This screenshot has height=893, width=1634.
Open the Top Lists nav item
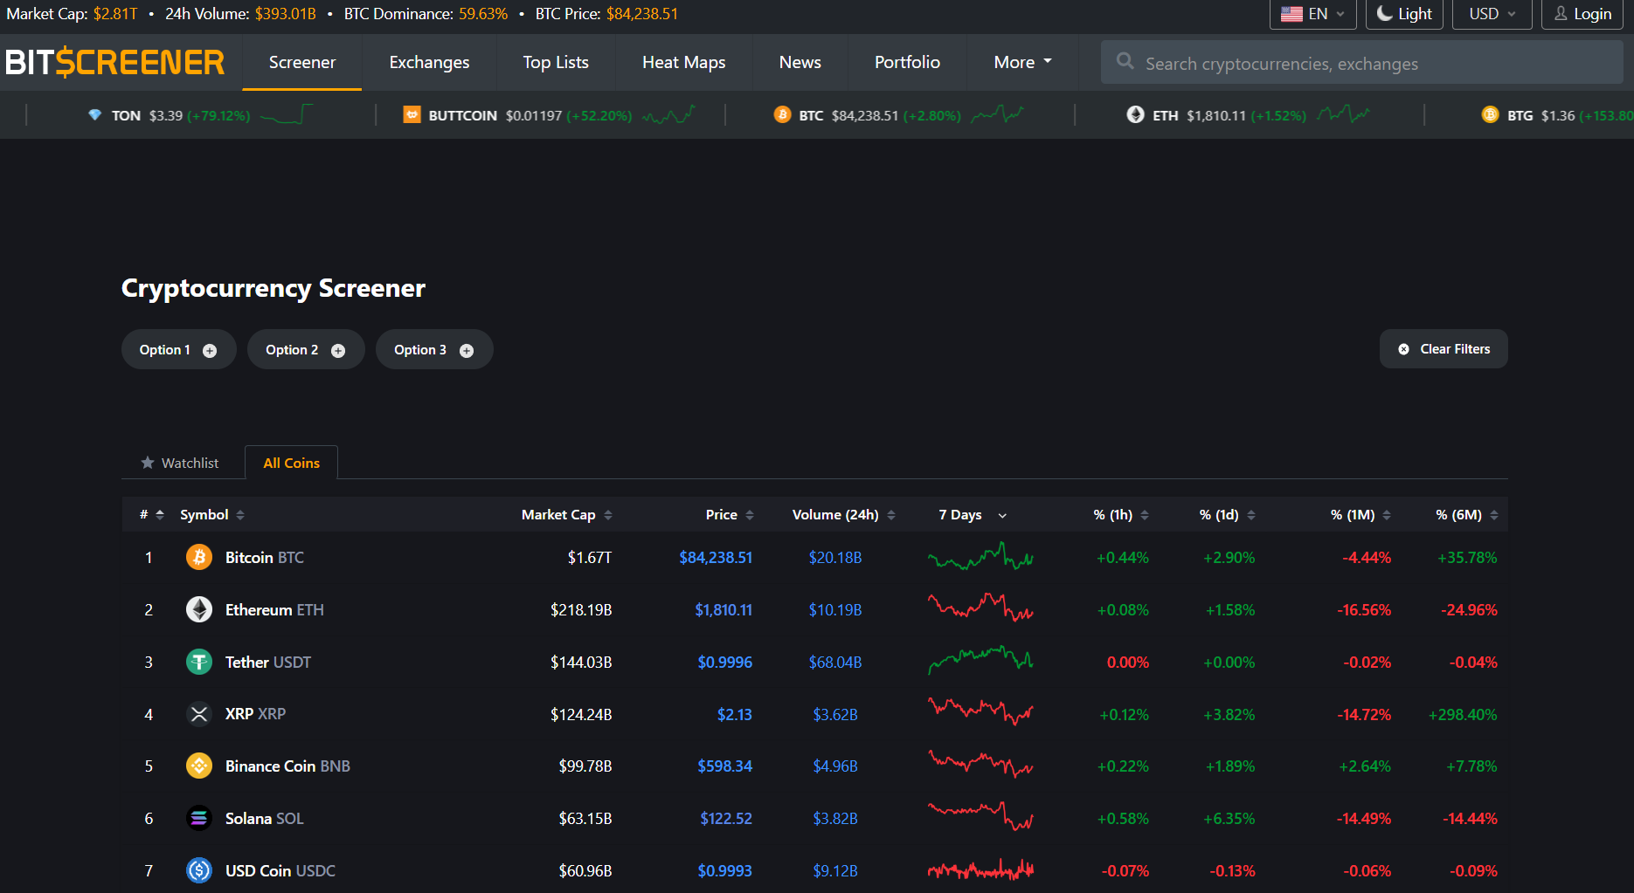(556, 62)
